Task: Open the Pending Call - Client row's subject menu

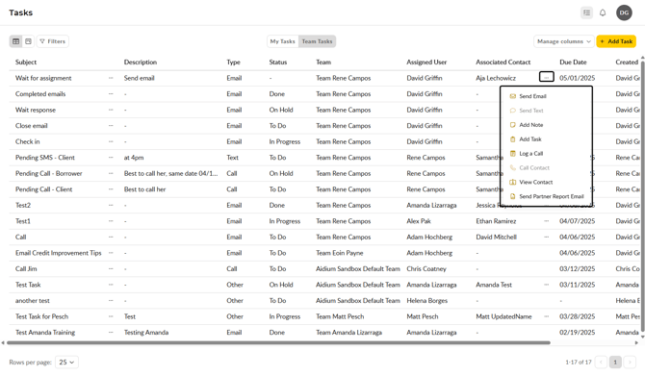Action: (111, 189)
